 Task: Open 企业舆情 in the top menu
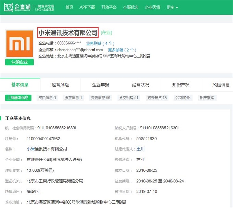click(152, 7)
